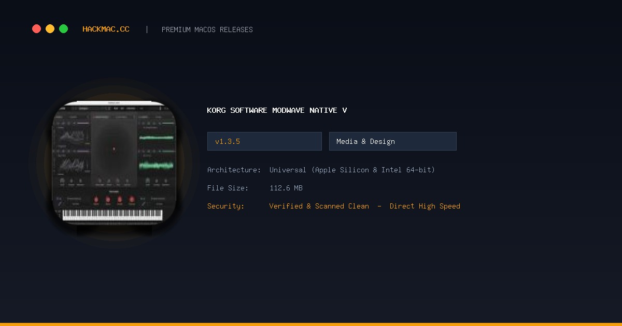
Task: Click the Media & Design category badge
Action: point(393,141)
